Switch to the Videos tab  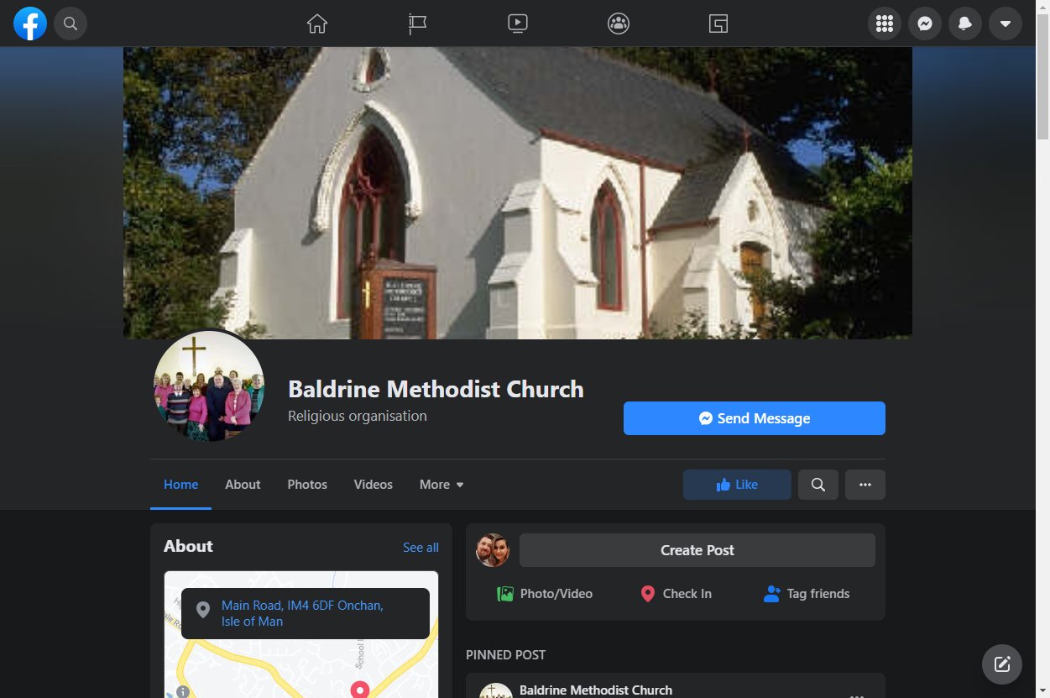click(374, 485)
